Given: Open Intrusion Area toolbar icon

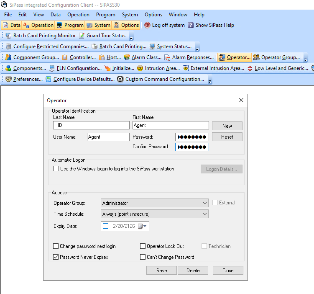Looking at the screenshot, I should coord(140,68).
